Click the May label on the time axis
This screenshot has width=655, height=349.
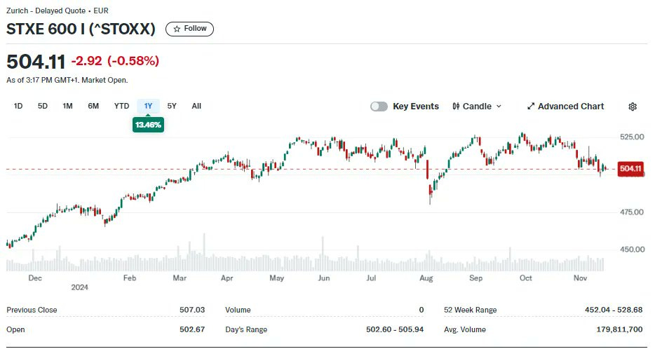pos(276,278)
